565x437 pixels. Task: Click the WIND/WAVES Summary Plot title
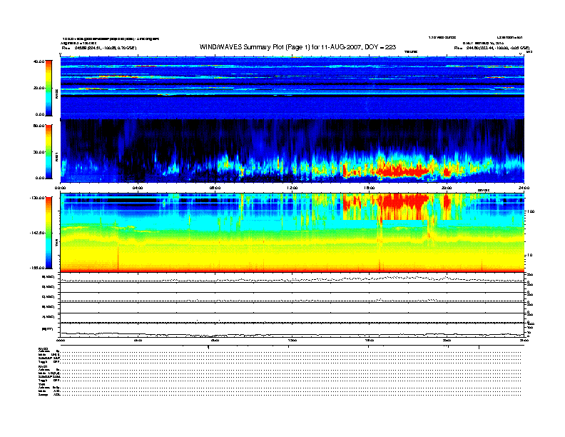point(297,47)
